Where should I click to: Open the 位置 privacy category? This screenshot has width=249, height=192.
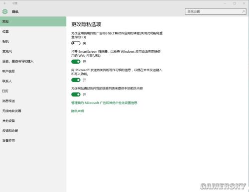point(33,31)
